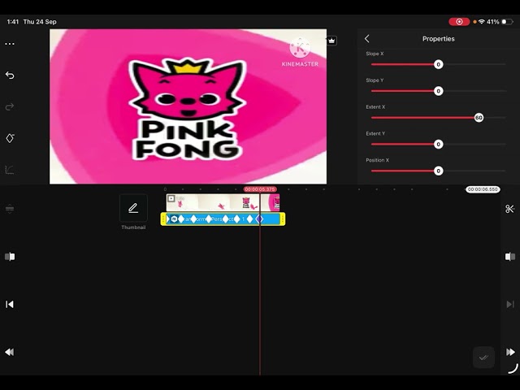Tap the left yellow trim handle
Screen dimensions: 520x390
tap(163, 219)
